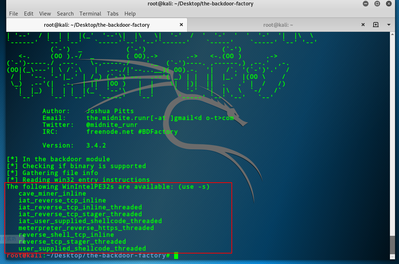Click 'Gathering file info' line

[x=52, y=173]
